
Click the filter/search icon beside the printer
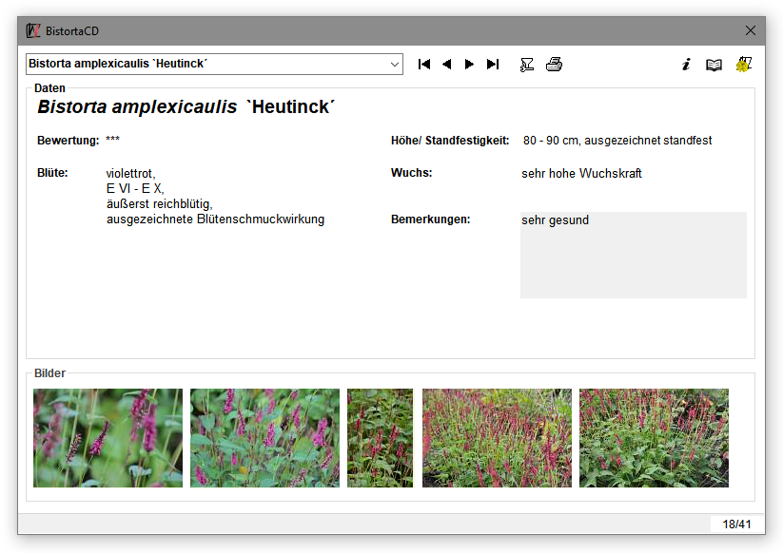pyautogui.click(x=526, y=65)
